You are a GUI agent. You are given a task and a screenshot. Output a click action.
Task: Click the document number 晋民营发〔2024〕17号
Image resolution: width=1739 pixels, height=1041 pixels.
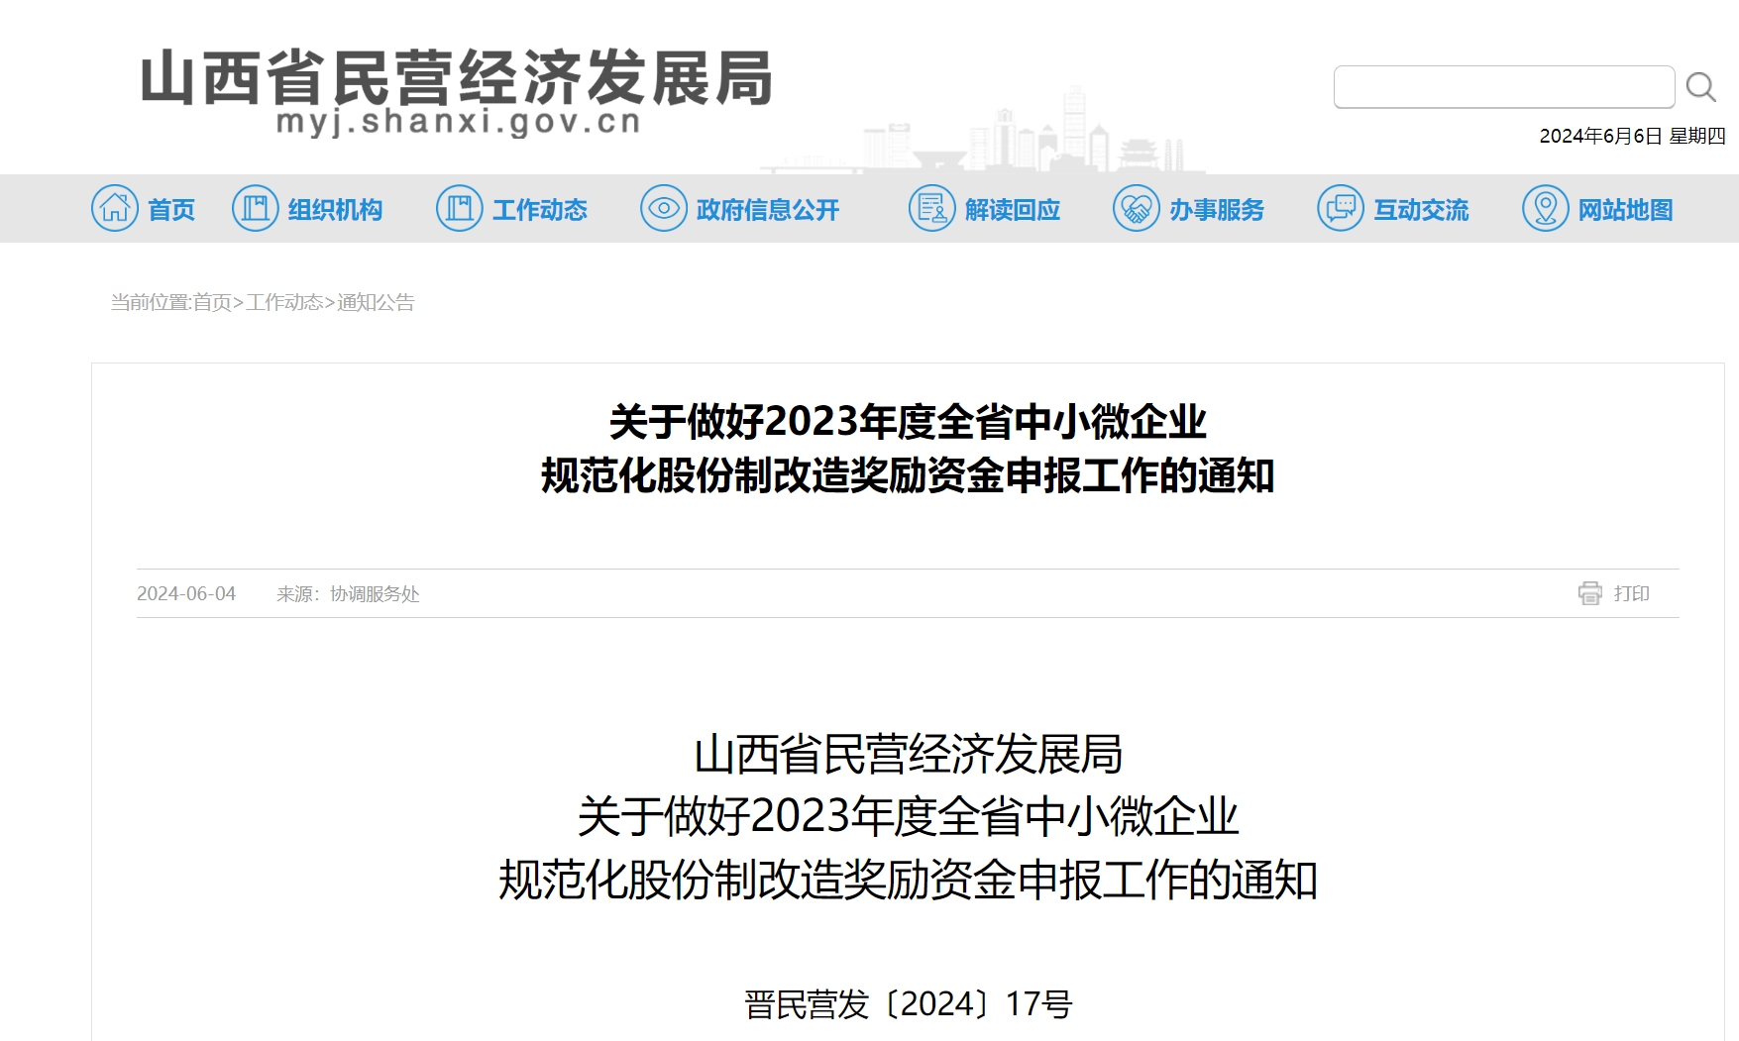point(908,1004)
